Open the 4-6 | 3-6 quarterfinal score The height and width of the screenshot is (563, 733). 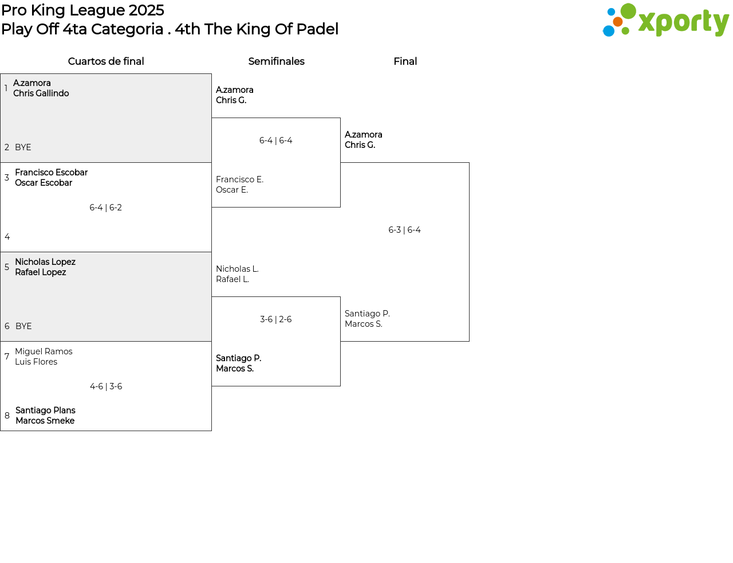click(x=106, y=386)
